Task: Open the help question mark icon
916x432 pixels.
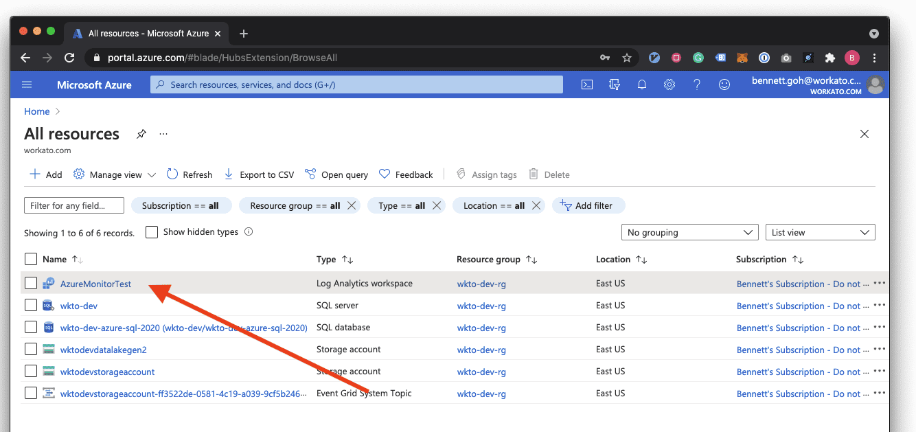Action: pos(696,84)
